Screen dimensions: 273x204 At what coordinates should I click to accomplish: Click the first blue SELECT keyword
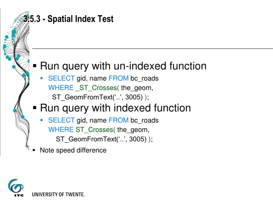(62, 78)
